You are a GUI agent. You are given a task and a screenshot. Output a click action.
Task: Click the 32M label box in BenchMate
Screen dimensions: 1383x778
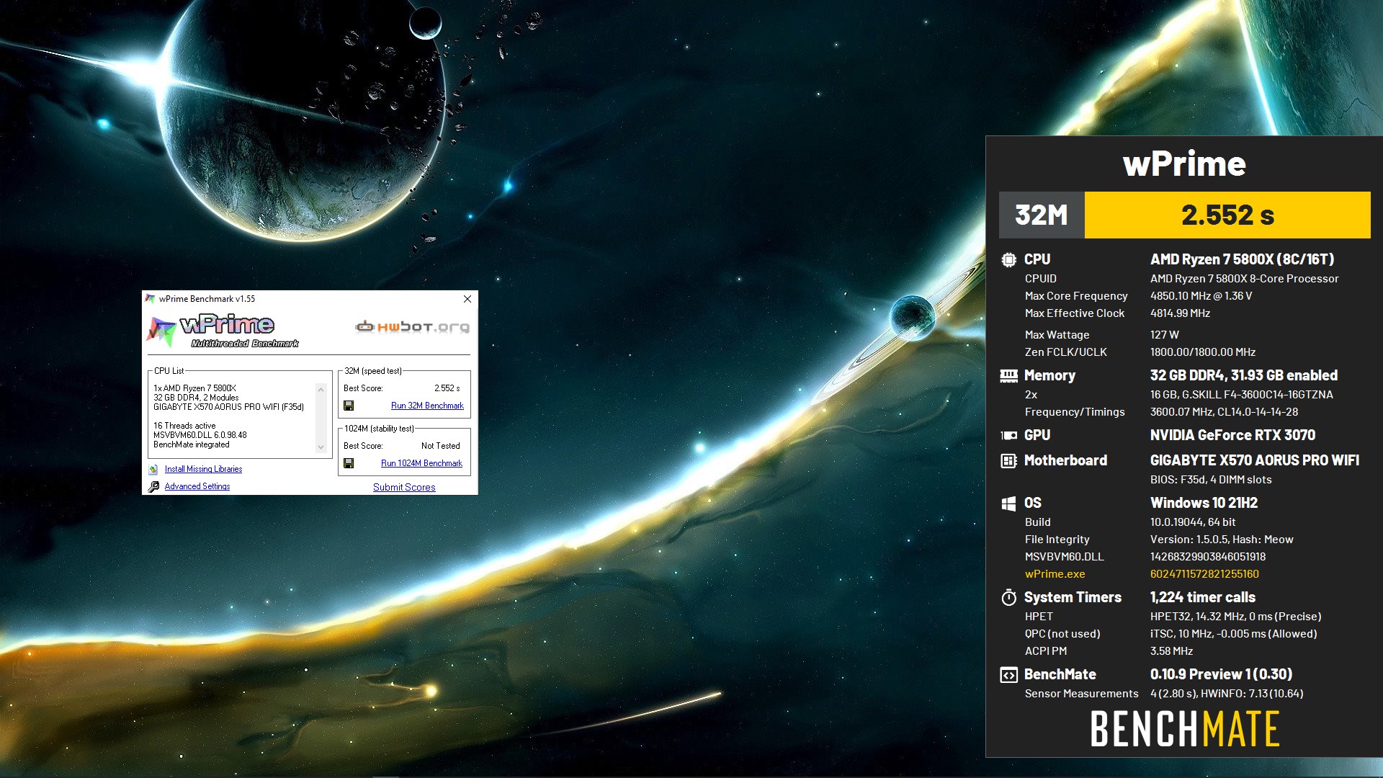(x=1042, y=215)
